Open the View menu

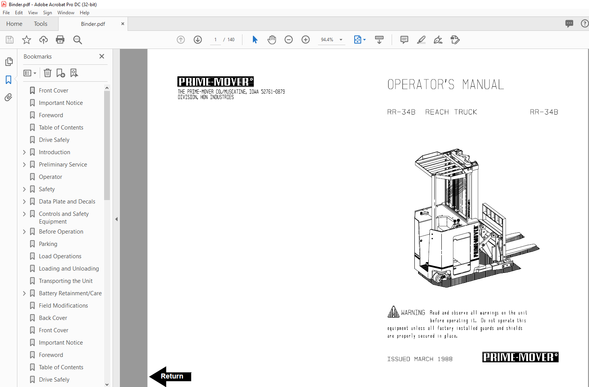pyautogui.click(x=33, y=13)
